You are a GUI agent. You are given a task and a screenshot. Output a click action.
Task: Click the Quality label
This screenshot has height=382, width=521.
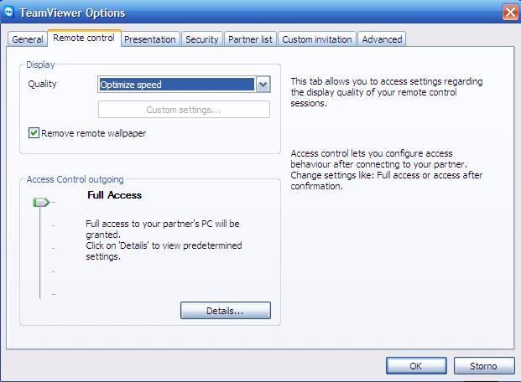click(x=42, y=84)
